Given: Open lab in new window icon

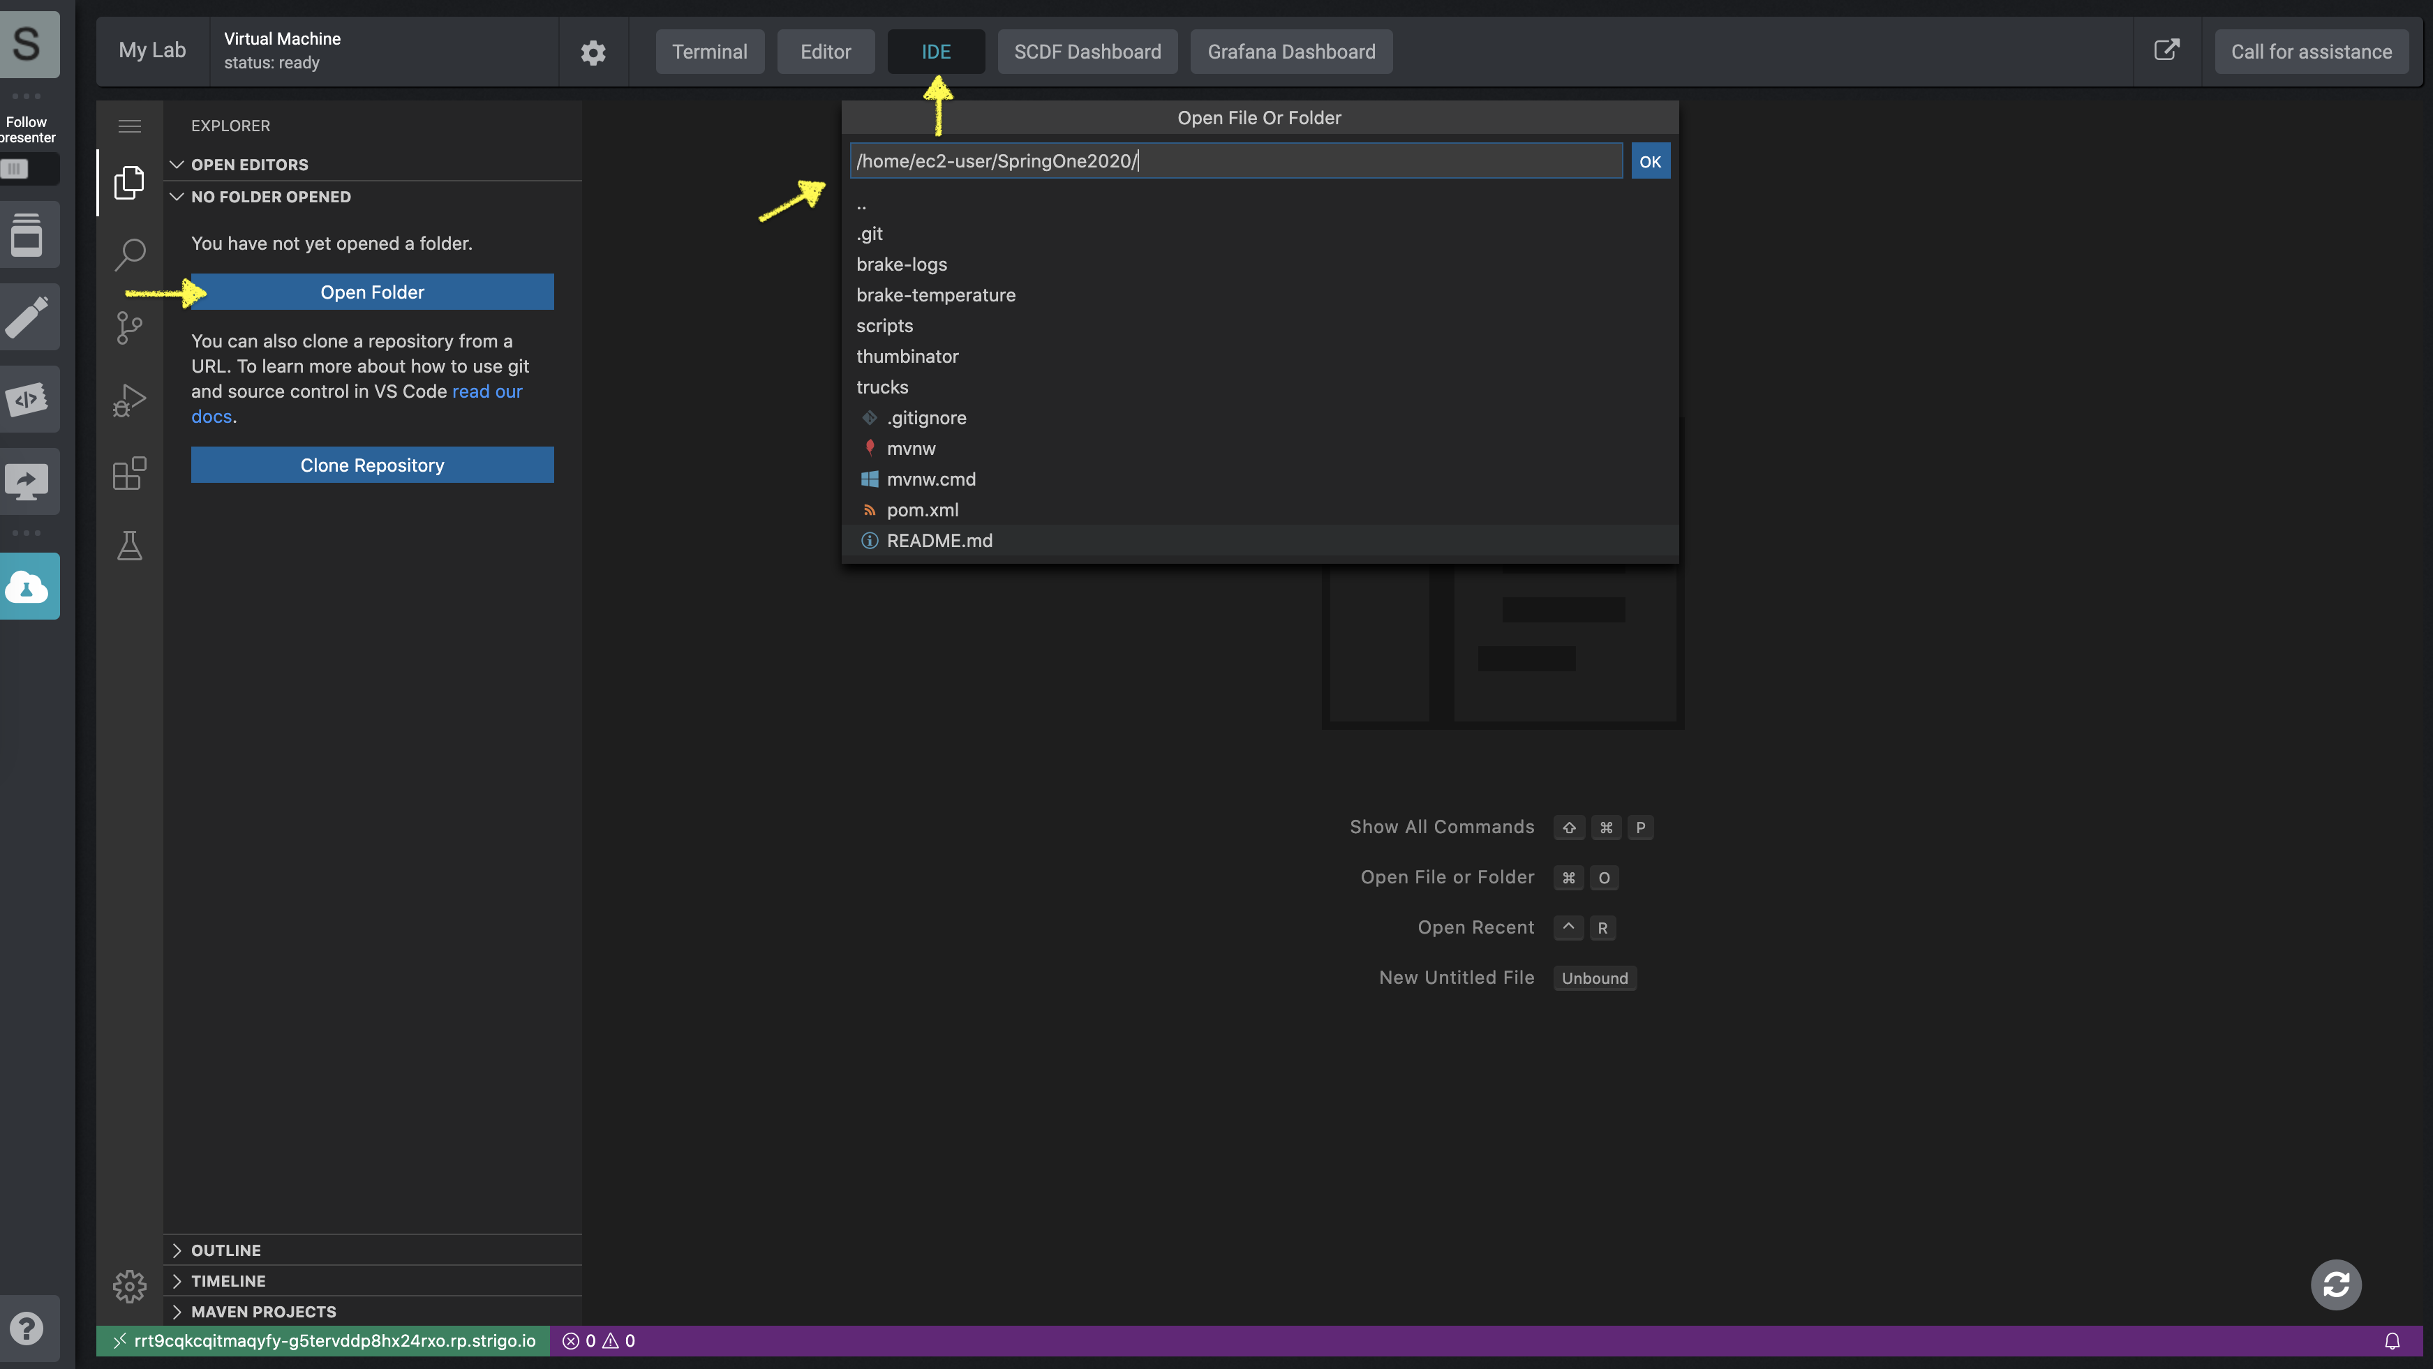Looking at the screenshot, I should point(2166,51).
